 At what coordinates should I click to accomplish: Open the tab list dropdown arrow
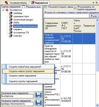(x=93, y=3)
